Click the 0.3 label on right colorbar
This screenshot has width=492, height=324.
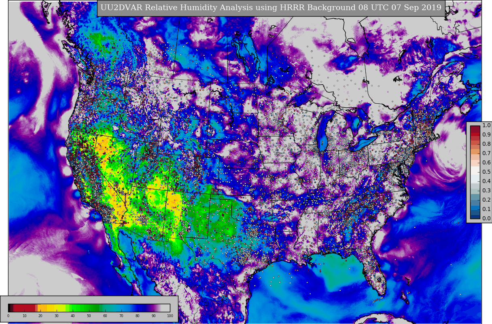point(486,190)
